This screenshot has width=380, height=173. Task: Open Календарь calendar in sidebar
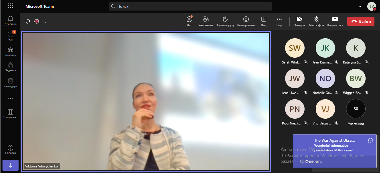[11, 83]
